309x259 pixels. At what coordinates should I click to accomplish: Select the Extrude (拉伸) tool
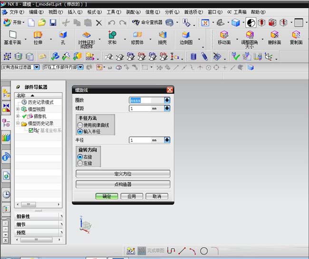[x=38, y=38]
